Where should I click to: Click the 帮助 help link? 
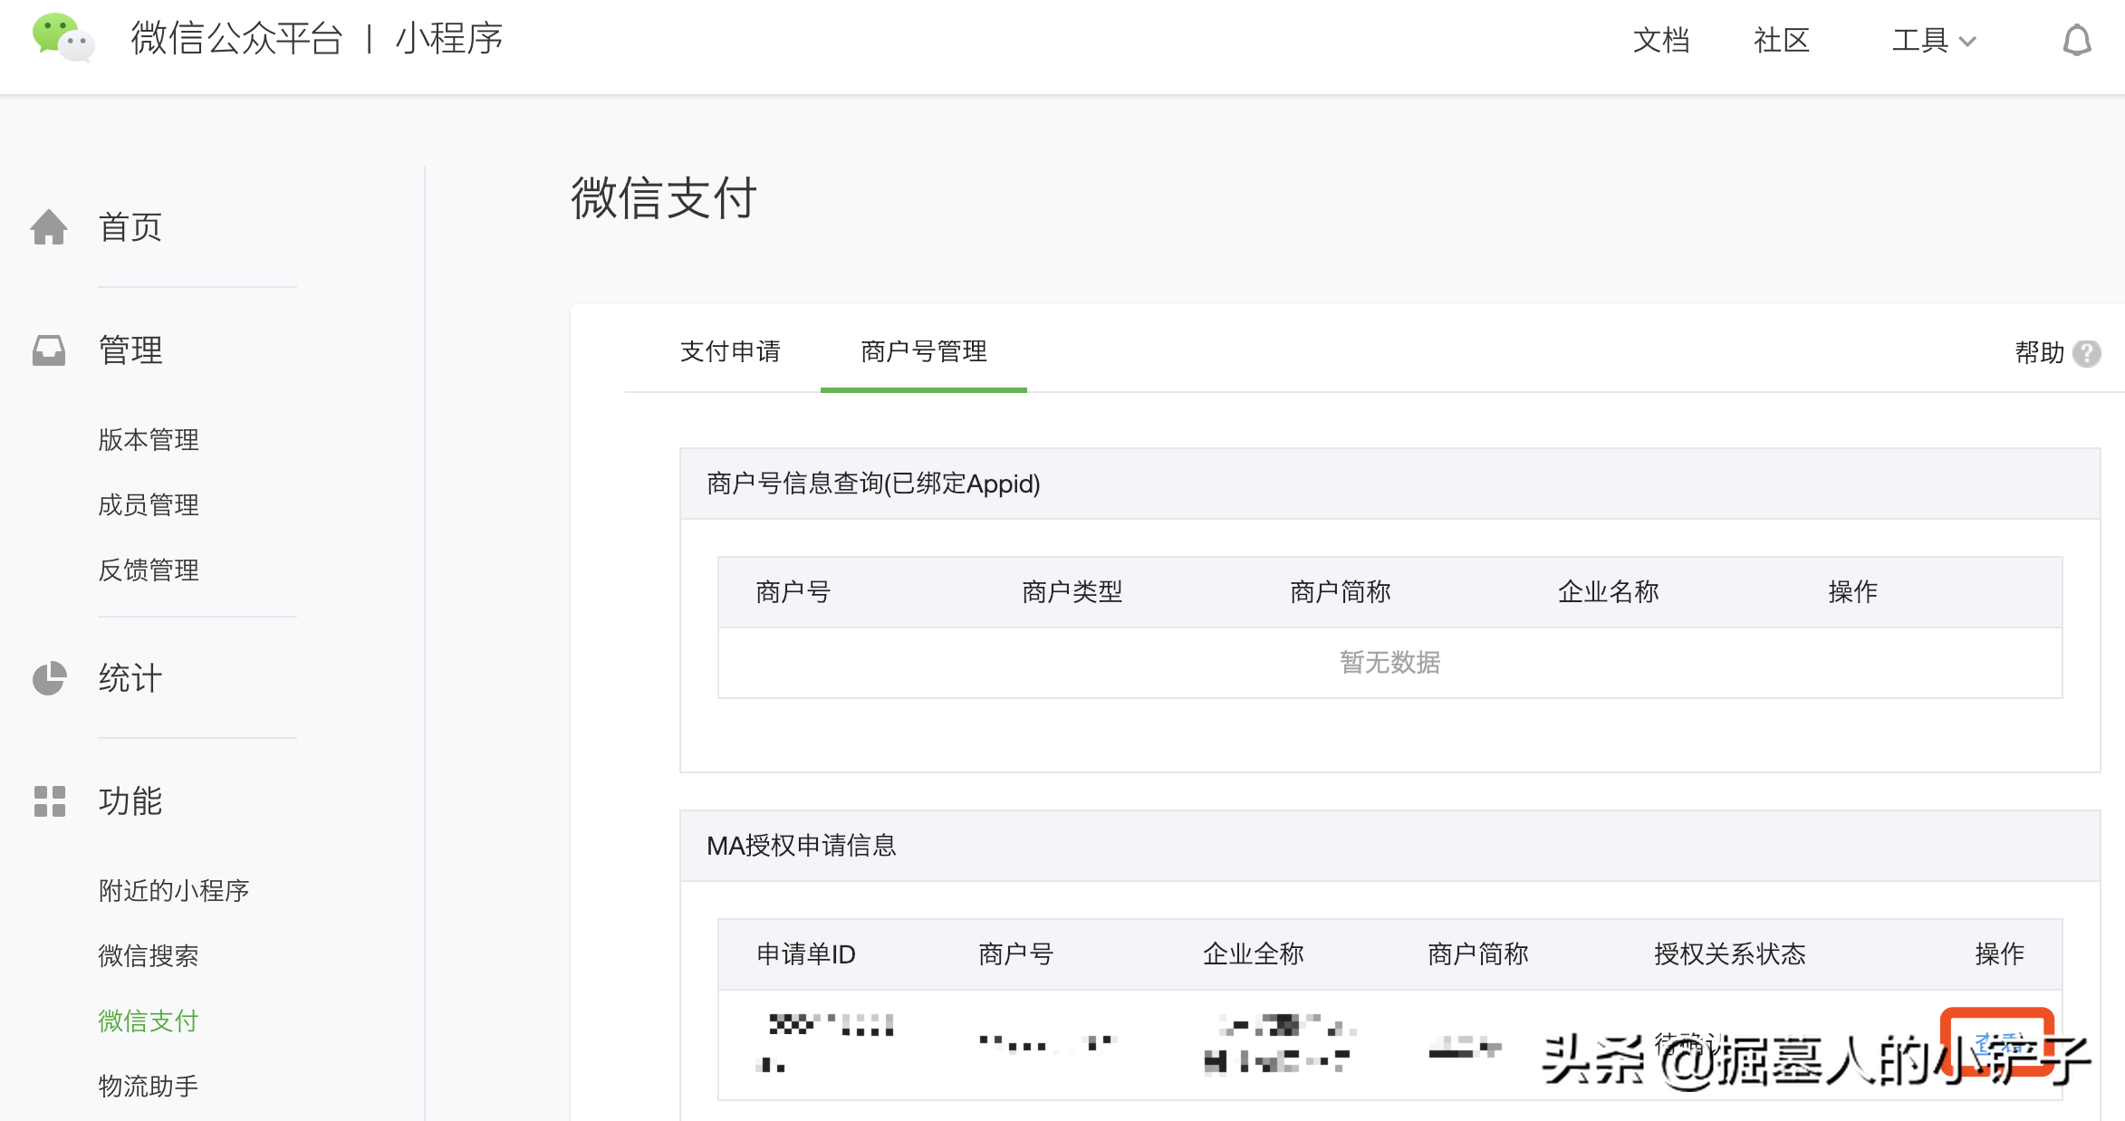pyautogui.click(x=2040, y=353)
